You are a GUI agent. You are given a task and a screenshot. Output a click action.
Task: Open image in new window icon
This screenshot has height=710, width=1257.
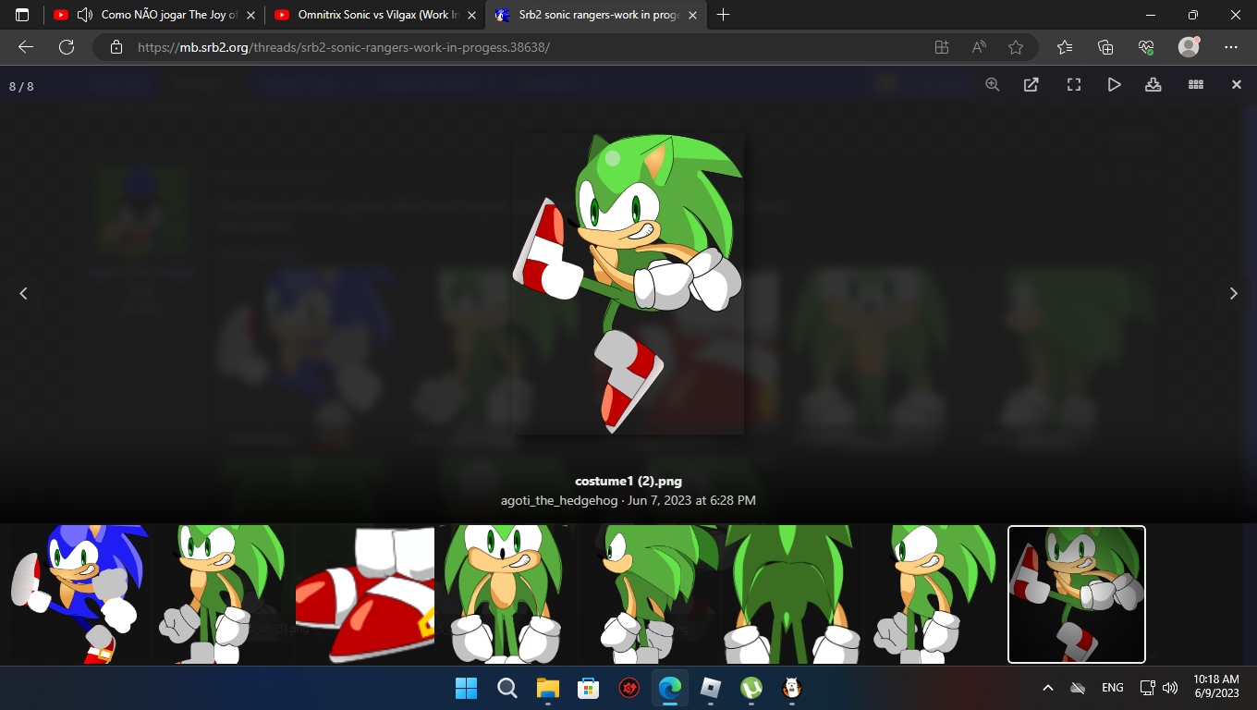[1031, 85]
